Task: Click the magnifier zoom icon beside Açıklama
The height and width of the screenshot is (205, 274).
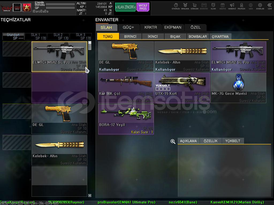Action: coord(173,141)
